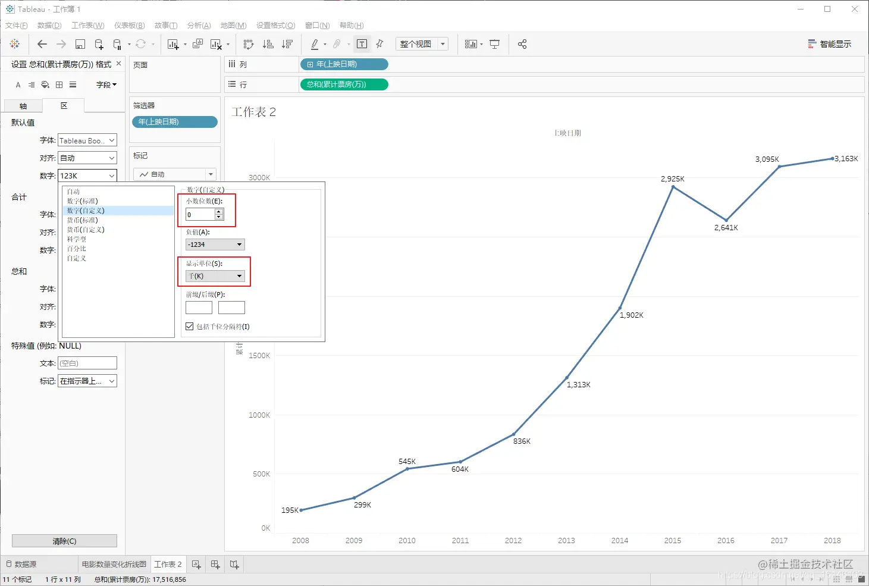Open the 字段 dropdown in format pane
This screenshot has width=869, height=586.
(106, 85)
